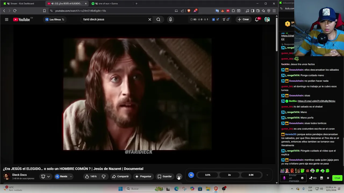Go to the YouTube home logo
The image size is (344, 193).
(21, 19)
